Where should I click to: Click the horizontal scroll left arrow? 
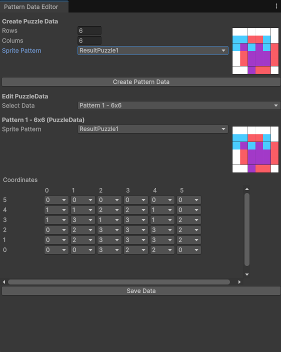pyautogui.click(x=4, y=282)
